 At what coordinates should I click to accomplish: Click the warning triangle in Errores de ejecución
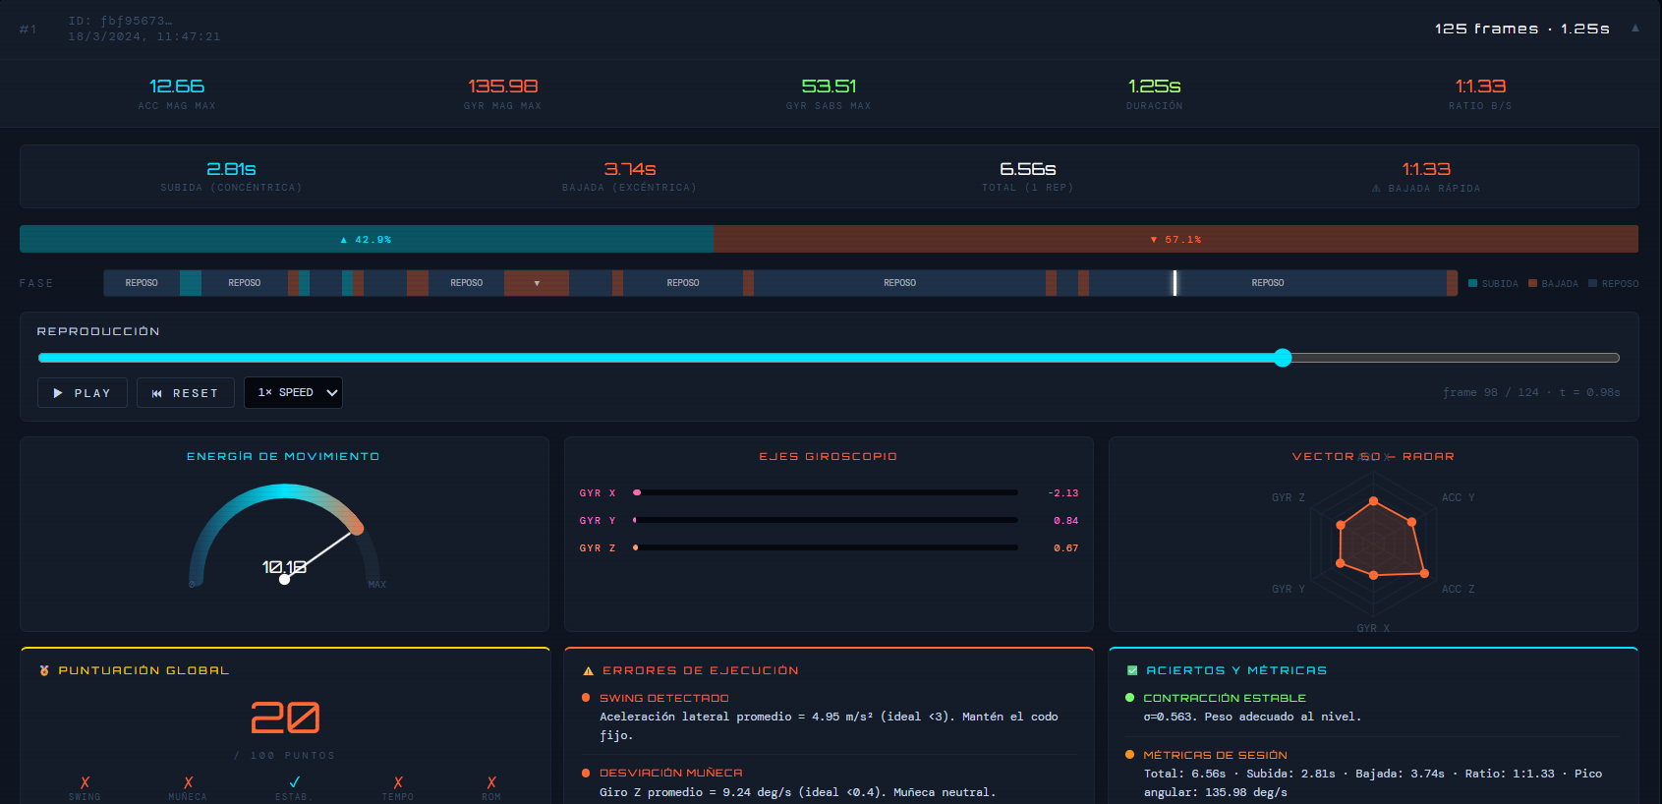coord(589,671)
